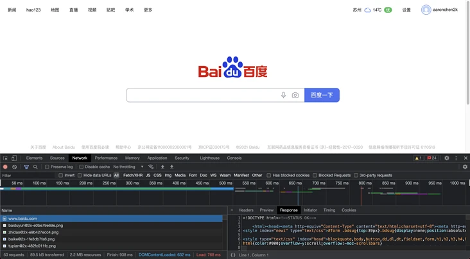Clear the network log
Image resolution: width=470 pixels, height=259 pixels.
(14, 167)
